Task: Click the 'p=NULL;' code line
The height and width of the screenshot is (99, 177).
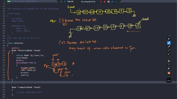Action: click(x=20, y=60)
